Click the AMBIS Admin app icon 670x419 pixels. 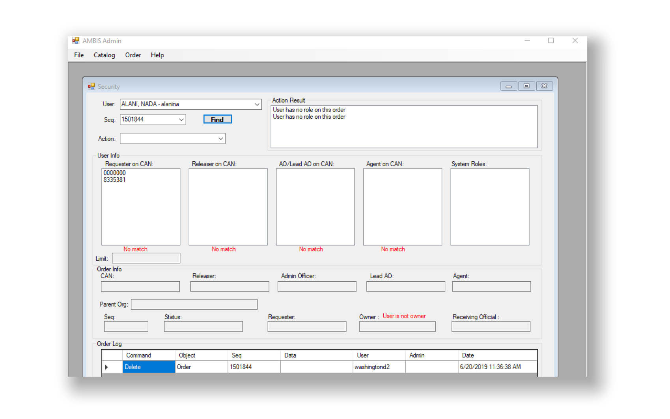75,41
